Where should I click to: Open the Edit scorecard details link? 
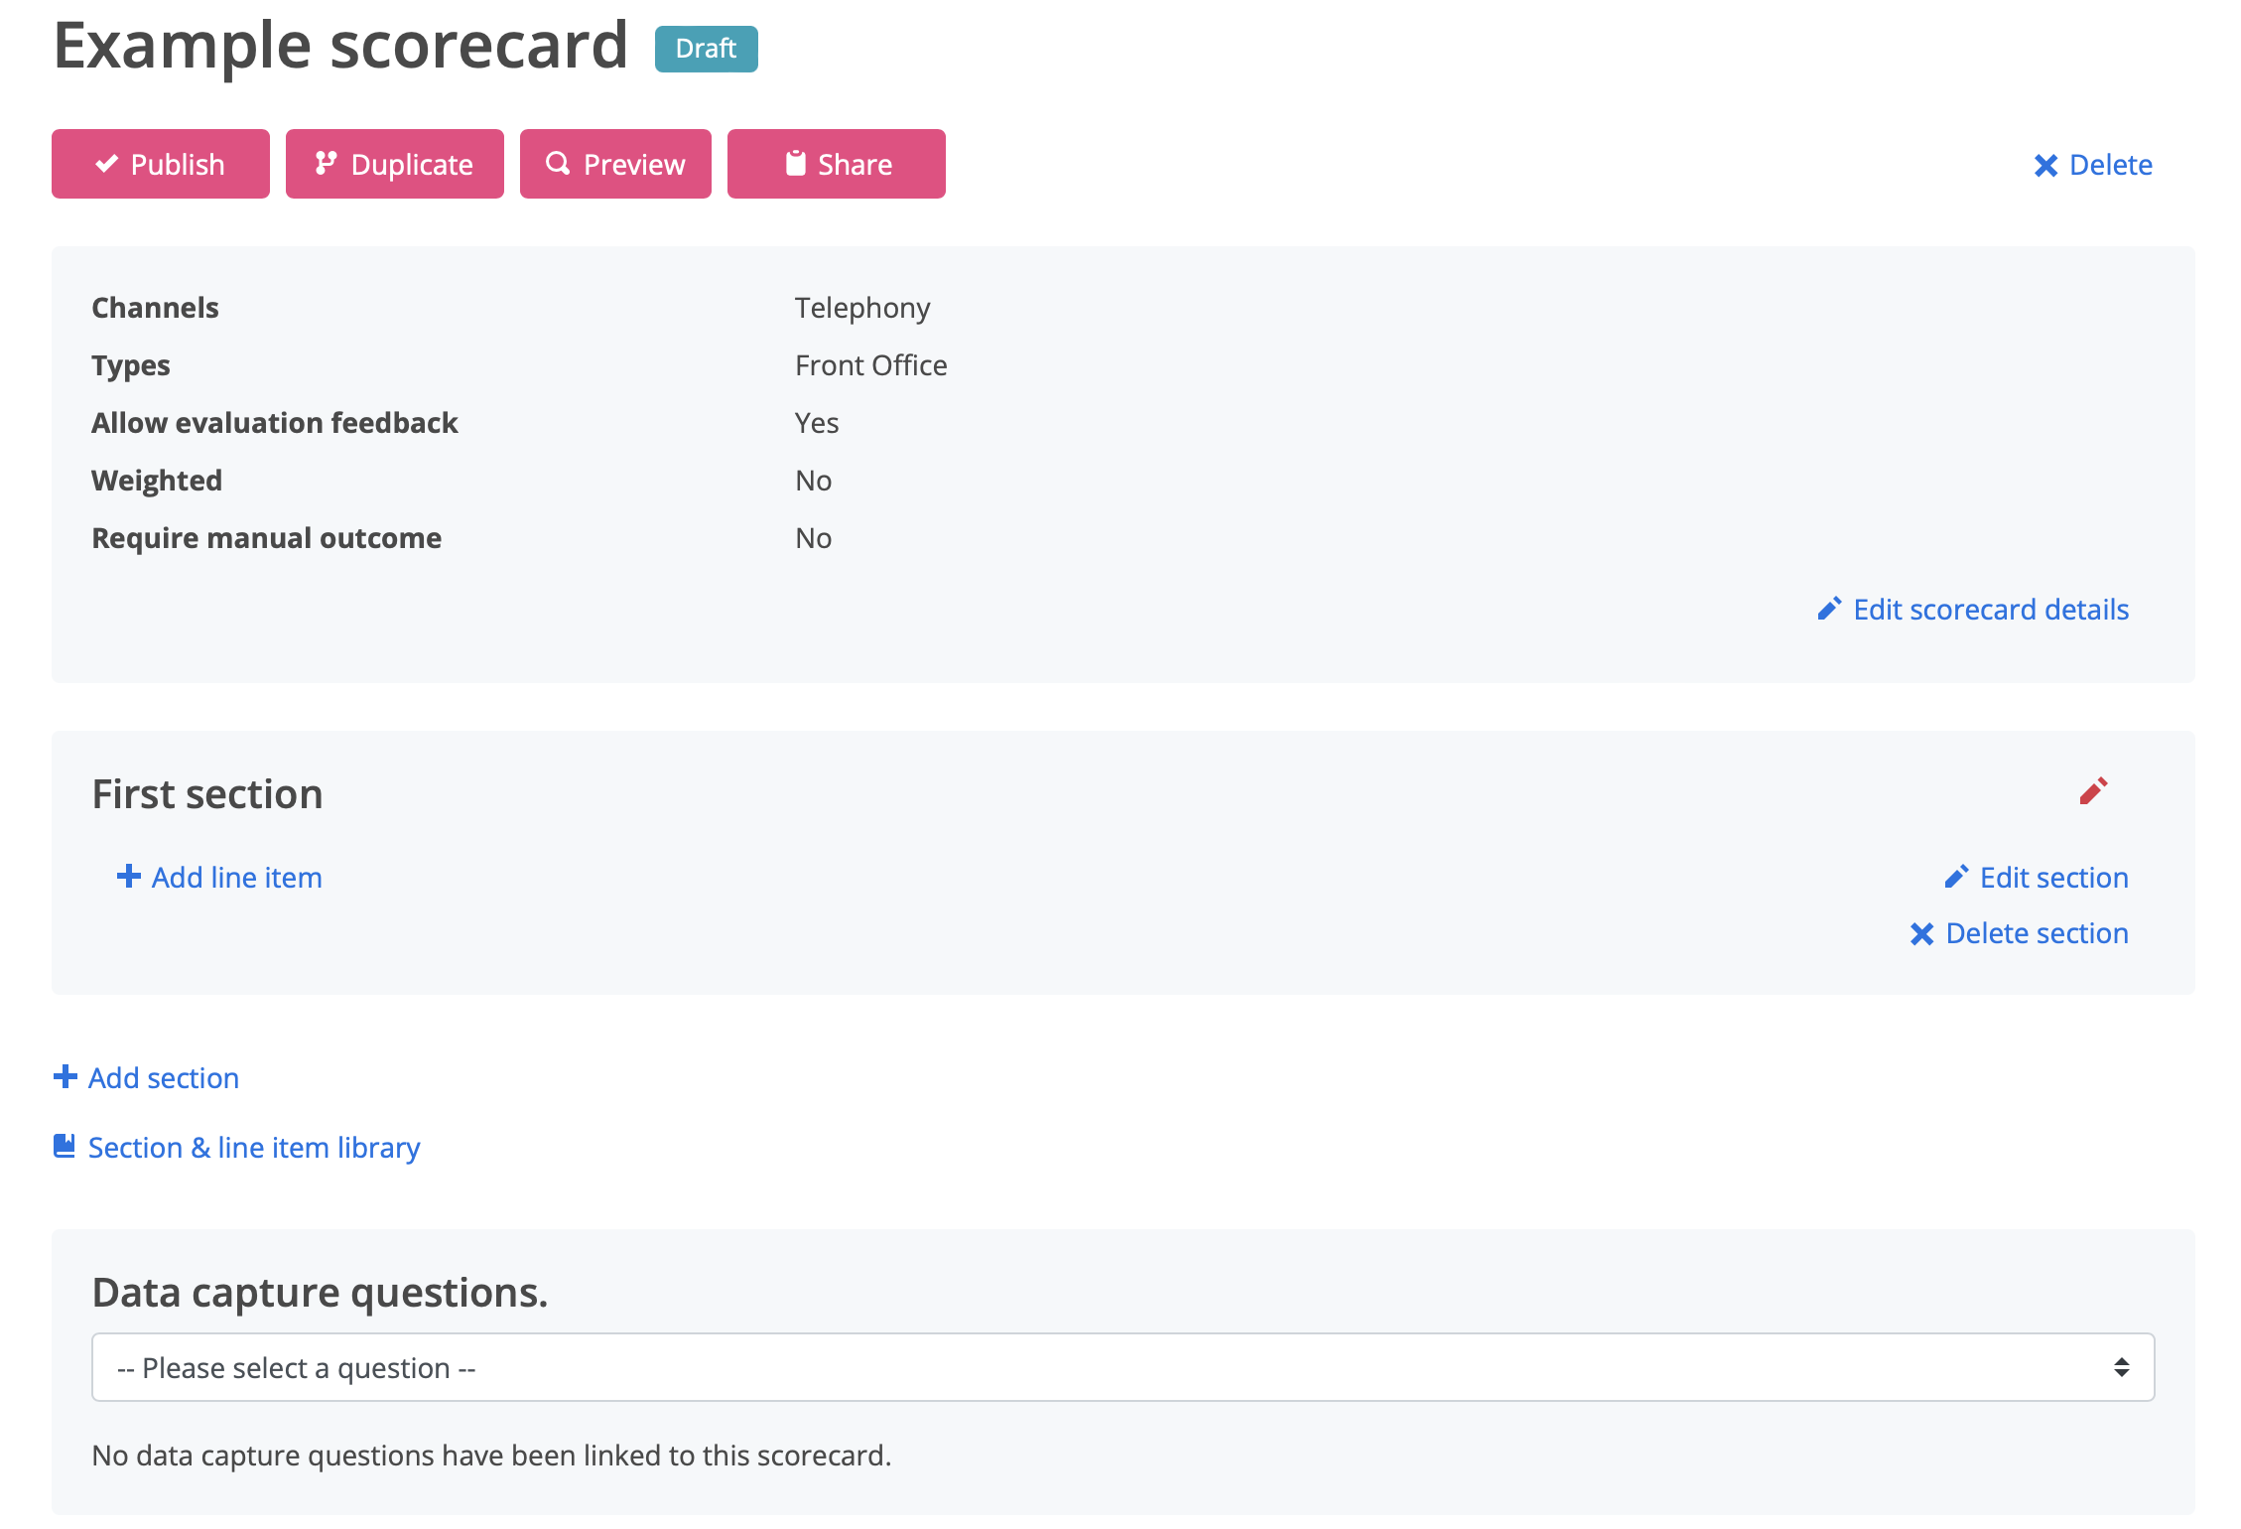point(1990,609)
